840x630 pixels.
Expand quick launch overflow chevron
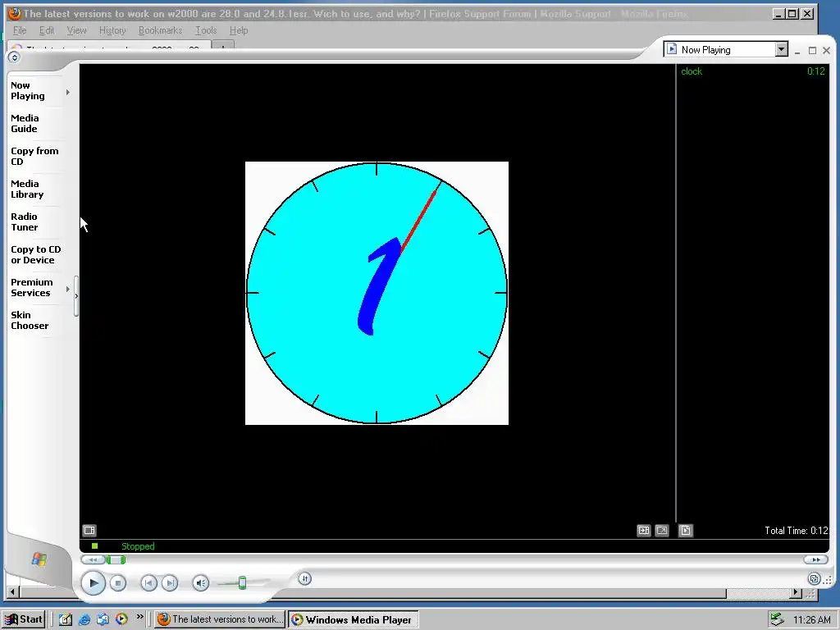[x=139, y=617]
